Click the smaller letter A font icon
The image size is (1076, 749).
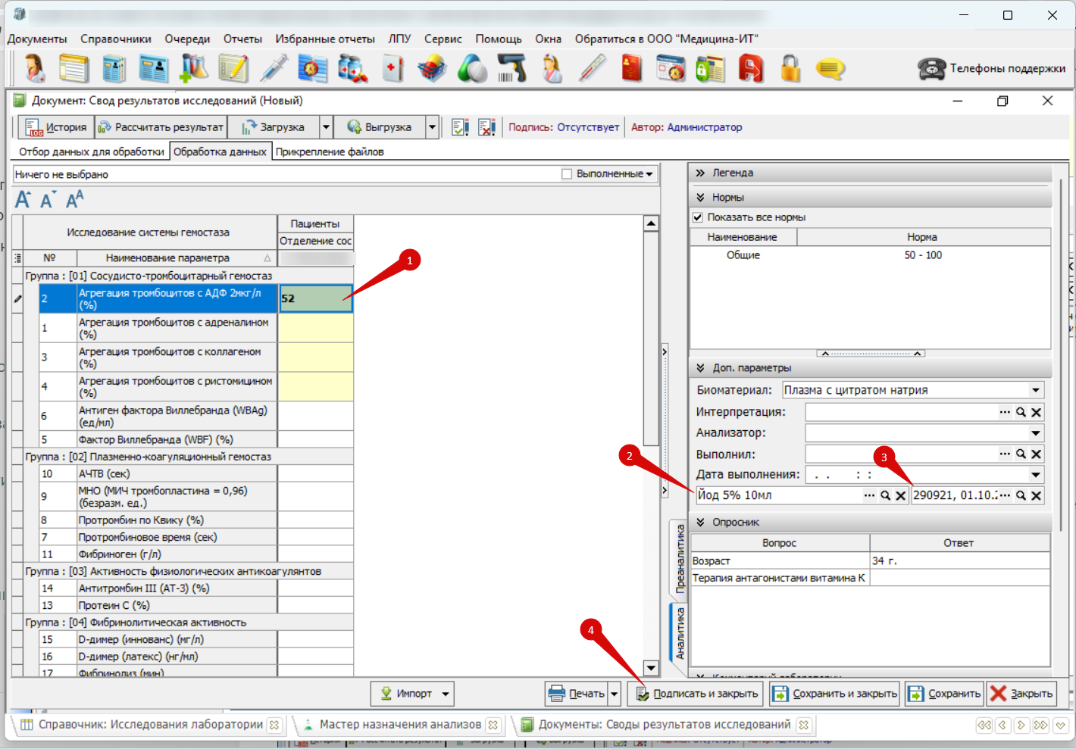click(48, 200)
